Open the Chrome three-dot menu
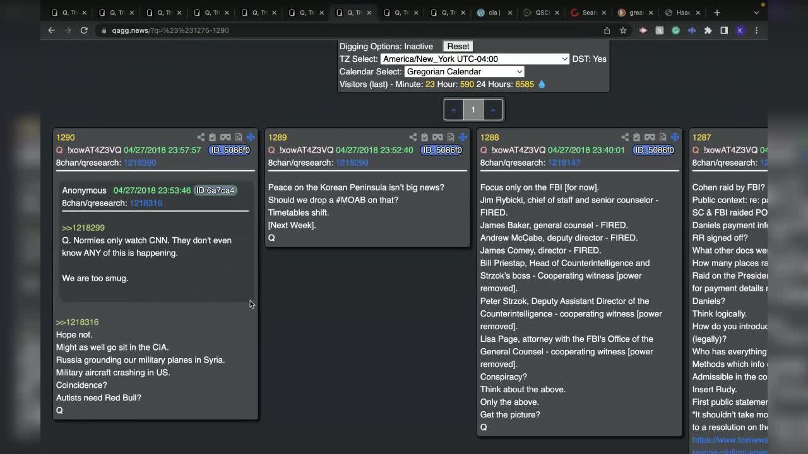 coord(756,30)
